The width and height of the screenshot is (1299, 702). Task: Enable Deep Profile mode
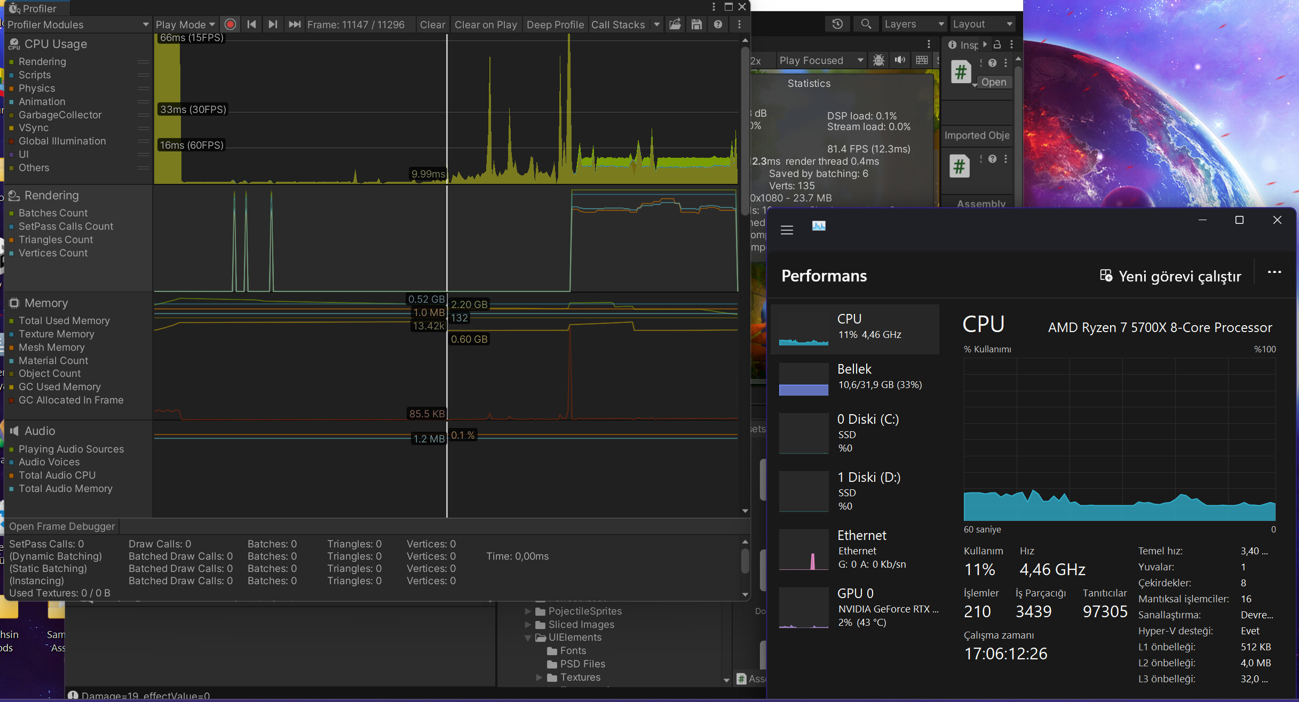coord(555,25)
